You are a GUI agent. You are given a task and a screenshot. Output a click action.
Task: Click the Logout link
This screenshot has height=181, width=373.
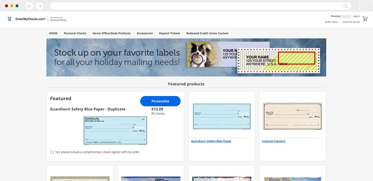point(356,16)
